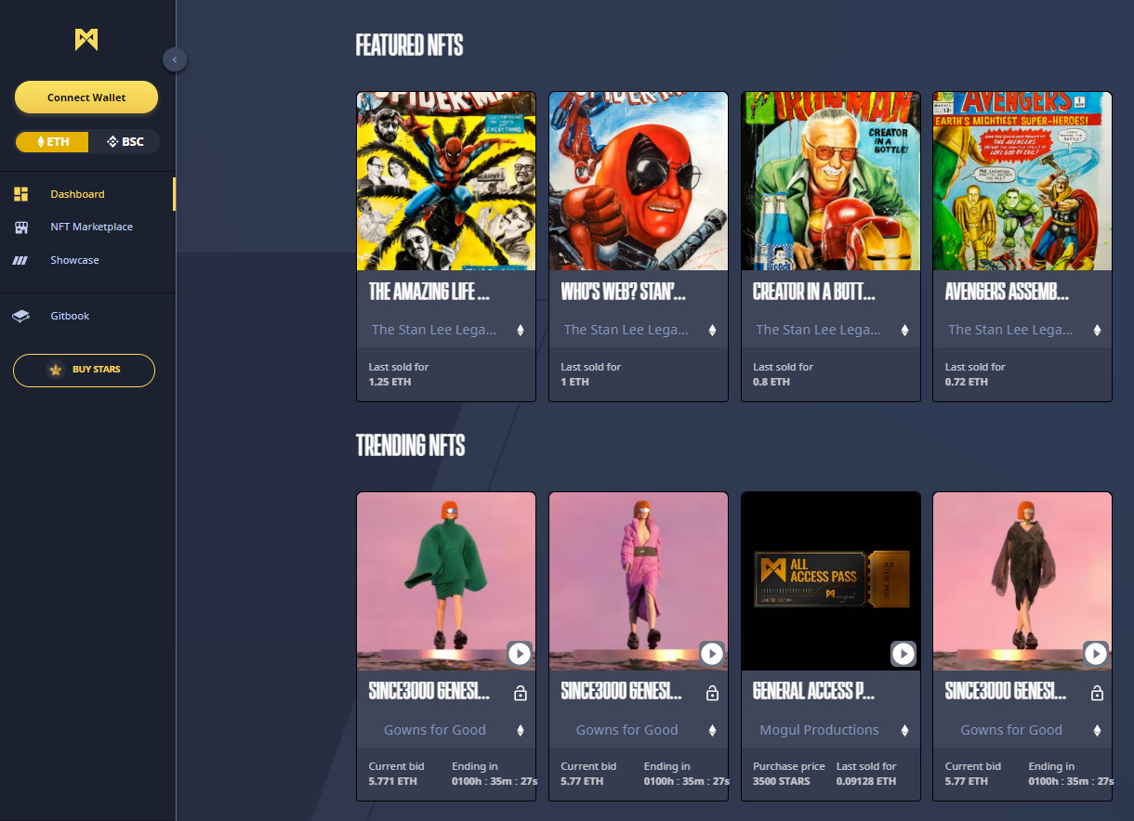Click Ethereum icon on Avengers Assemble card
This screenshot has width=1134, height=821.
click(x=1097, y=330)
